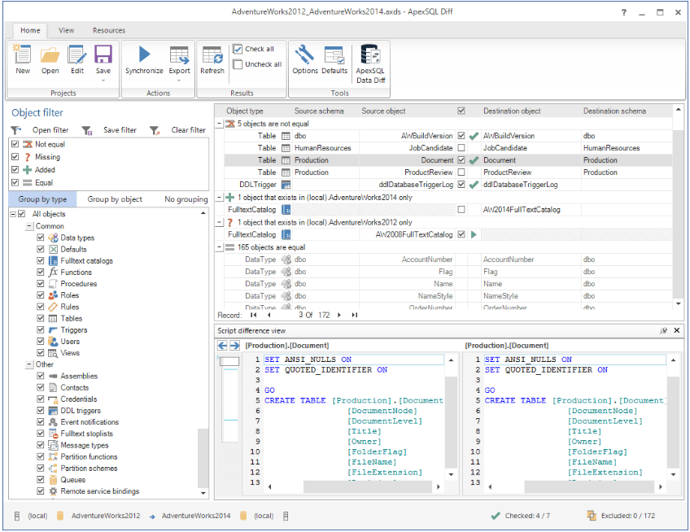Click the Clear filter icon
Image resolution: width=690 pixels, height=532 pixels.
coord(155,130)
